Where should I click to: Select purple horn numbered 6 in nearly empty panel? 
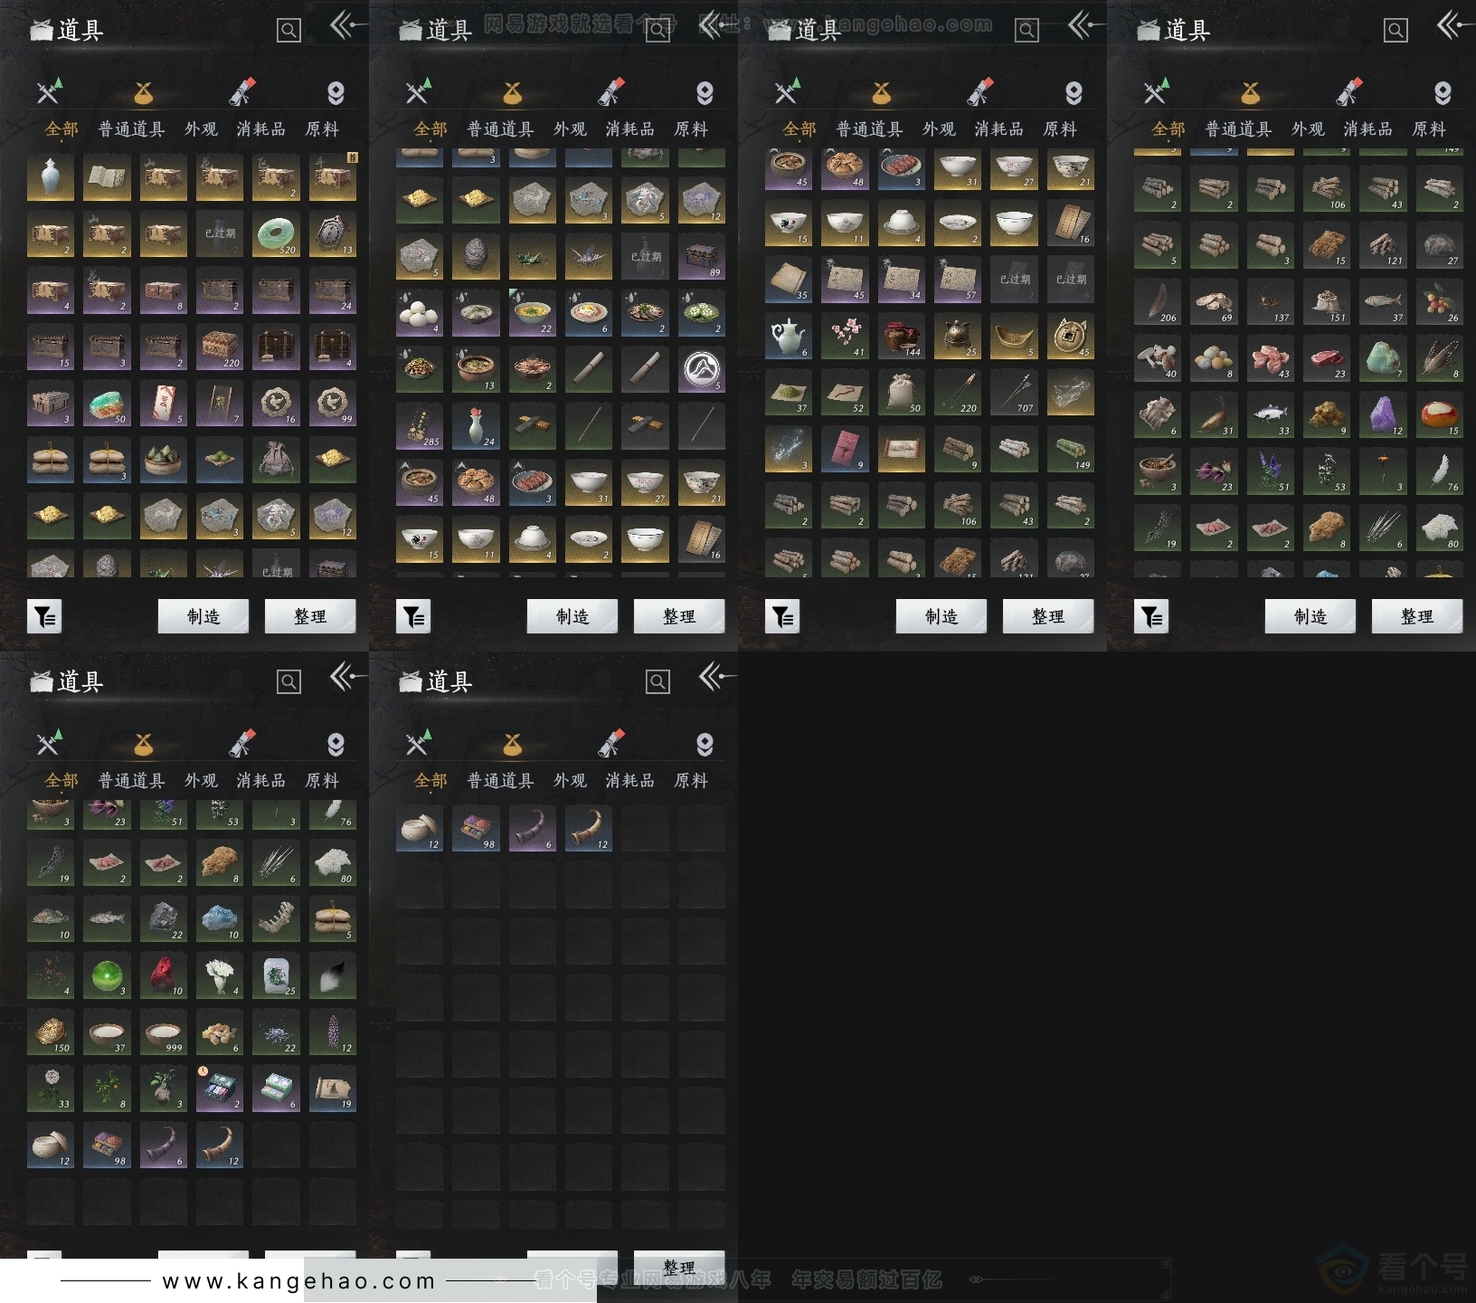pos(533,828)
